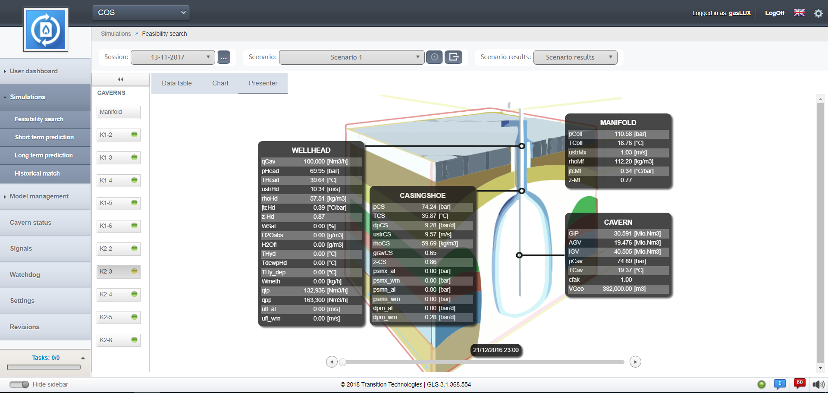Click the red notifications icon showing 60
The image size is (828, 393).
click(x=800, y=384)
